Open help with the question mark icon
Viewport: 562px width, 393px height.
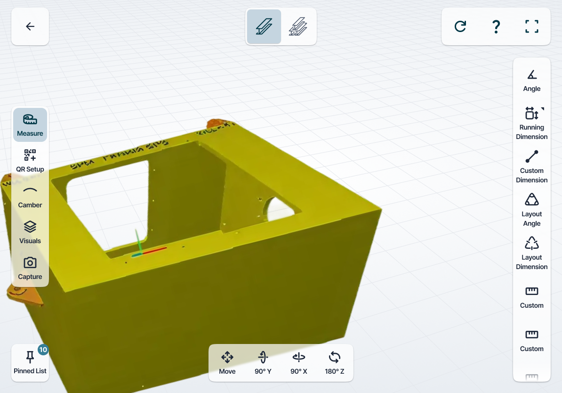(496, 26)
